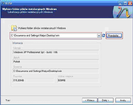Select the Wersja field showing Windows XP Professional
The width and height of the screenshot is (133, 105).
pos(56,52)
